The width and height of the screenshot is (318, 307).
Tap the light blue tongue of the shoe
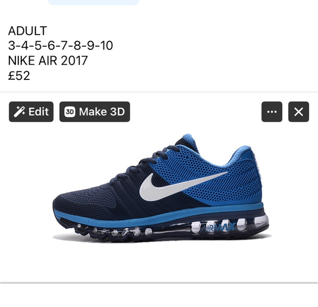189,141
